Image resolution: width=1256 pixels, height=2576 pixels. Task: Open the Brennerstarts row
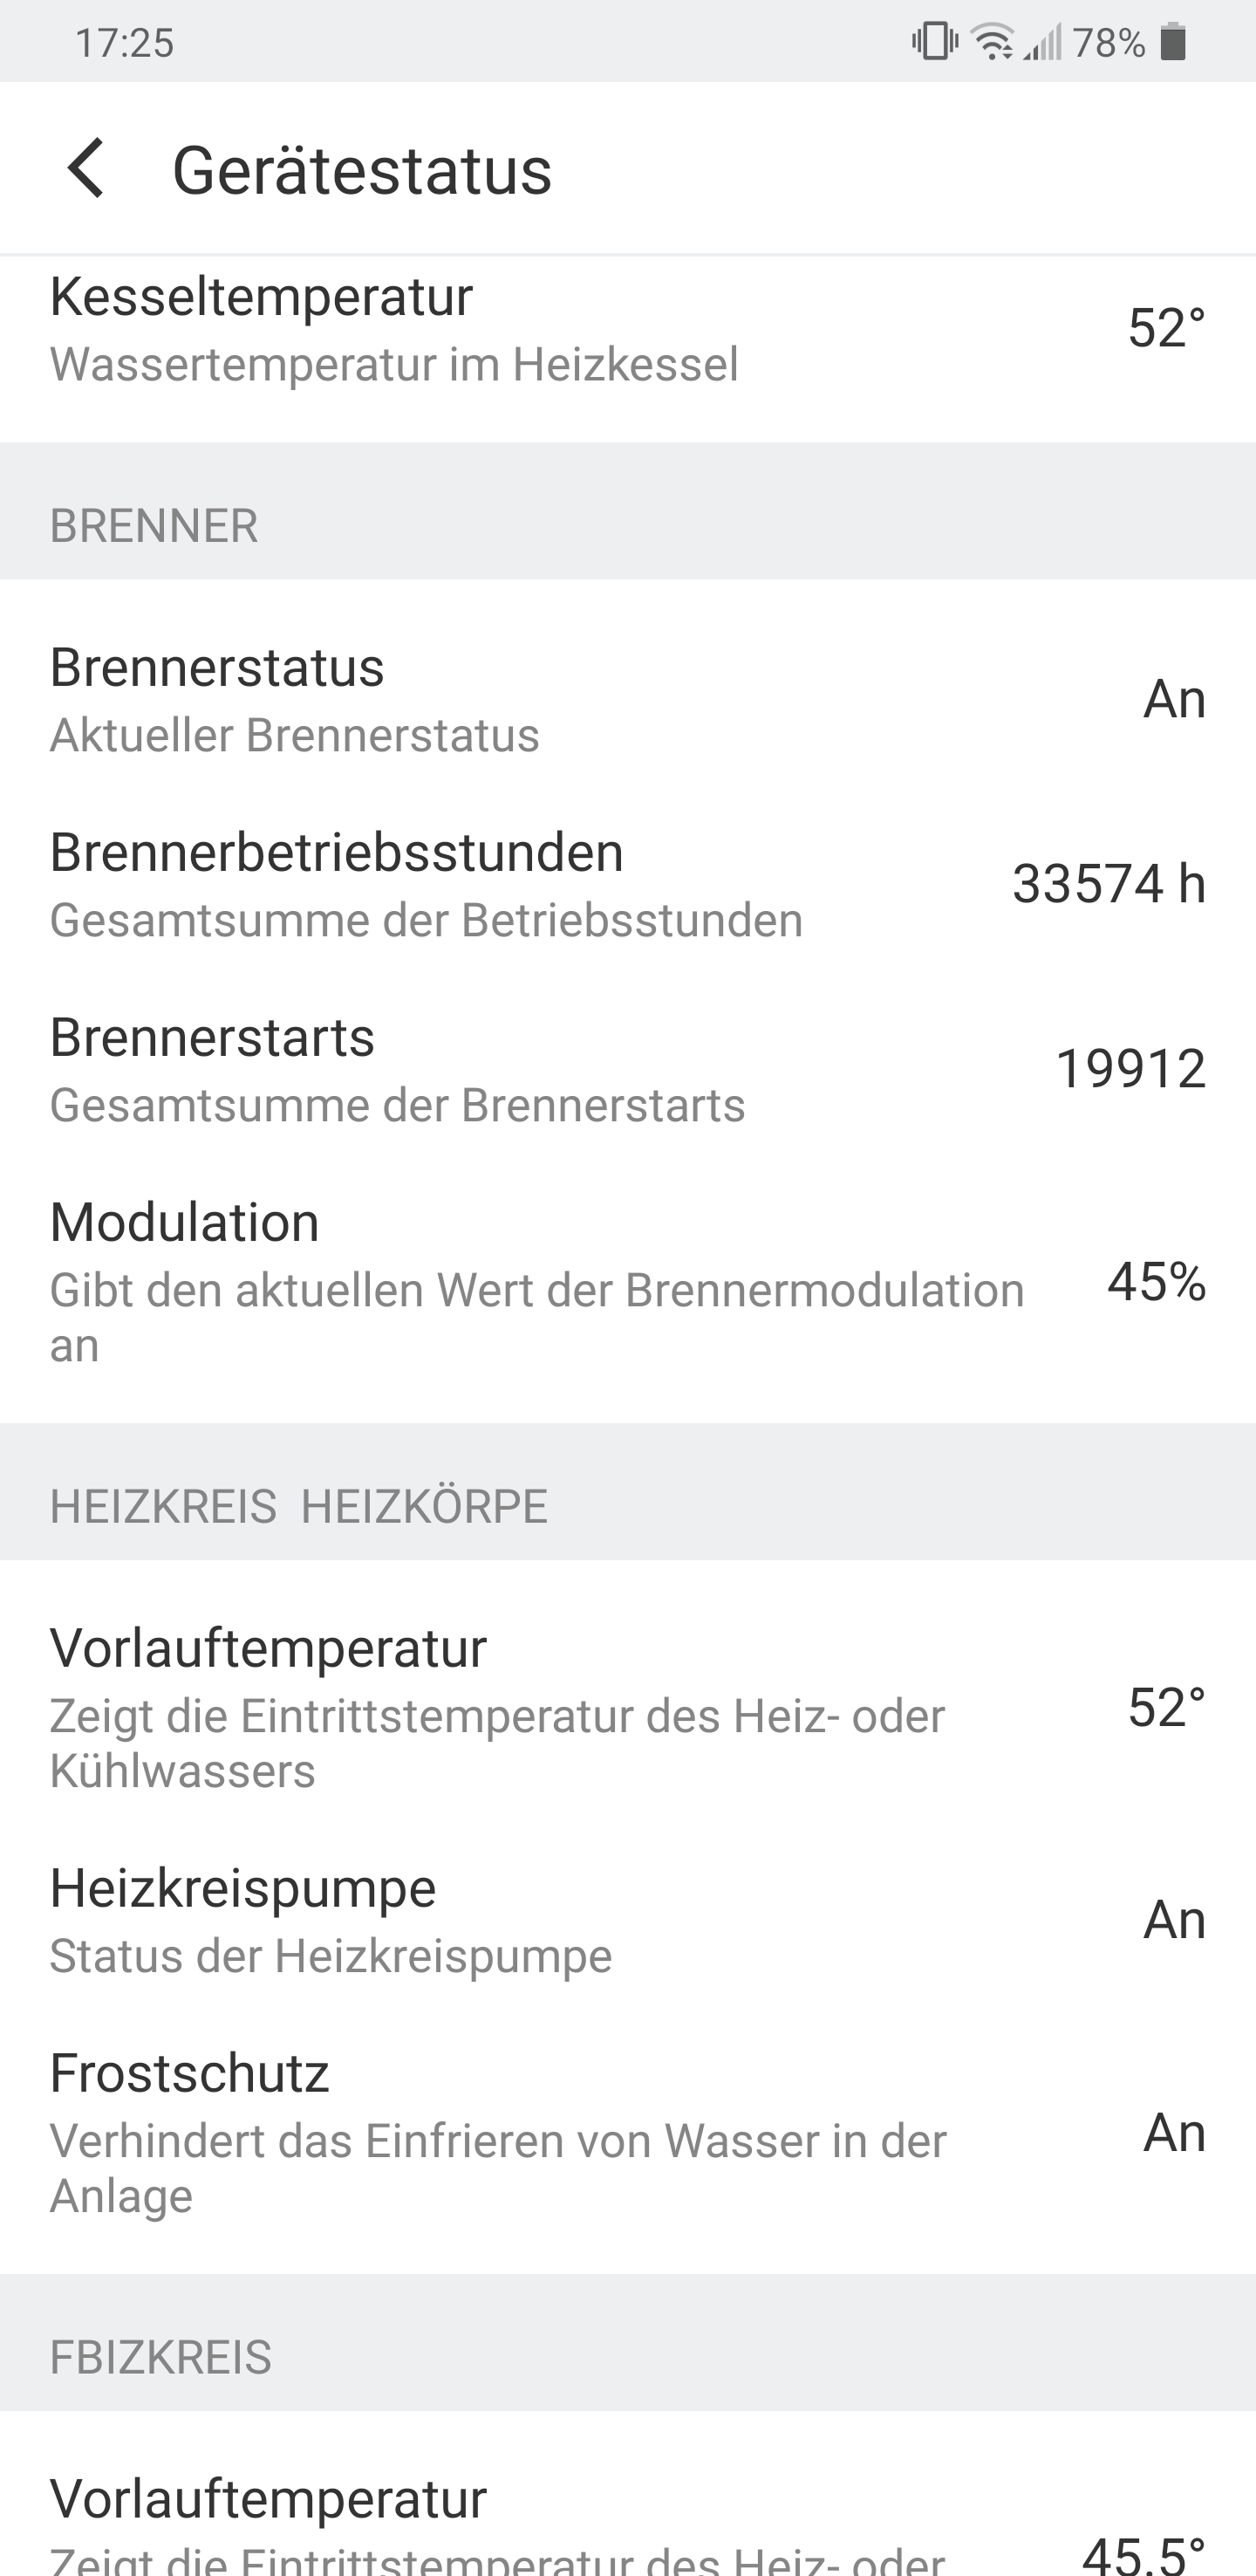pyautogui.click(x=627, y=1069)
